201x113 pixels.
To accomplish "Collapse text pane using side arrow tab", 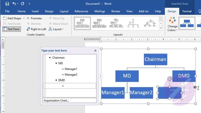I will coord(100,76).
